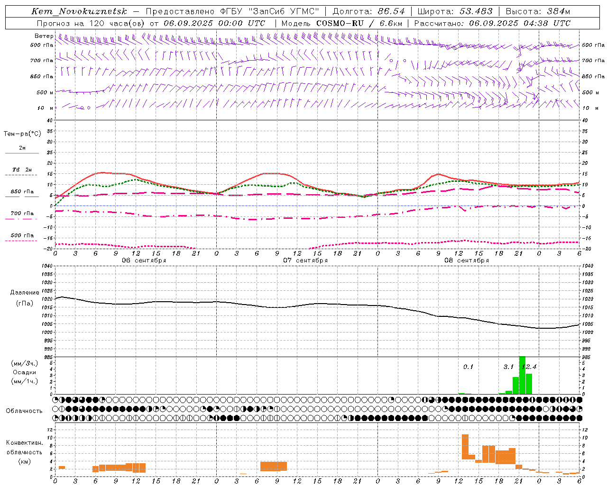Click the 'Осадки' precipitation label
Image resolution: width=607 pixels, height=485 pixels.
coord(25,372)
